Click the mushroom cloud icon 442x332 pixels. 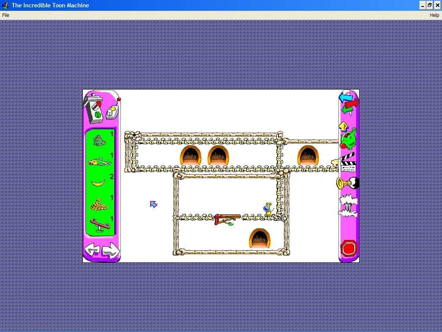(x=348, y=206)
